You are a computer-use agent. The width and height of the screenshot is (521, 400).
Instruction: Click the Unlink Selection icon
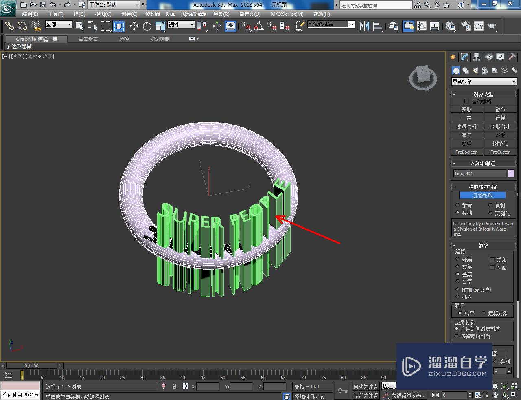22,26
